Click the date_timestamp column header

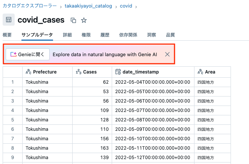[153, 72]
